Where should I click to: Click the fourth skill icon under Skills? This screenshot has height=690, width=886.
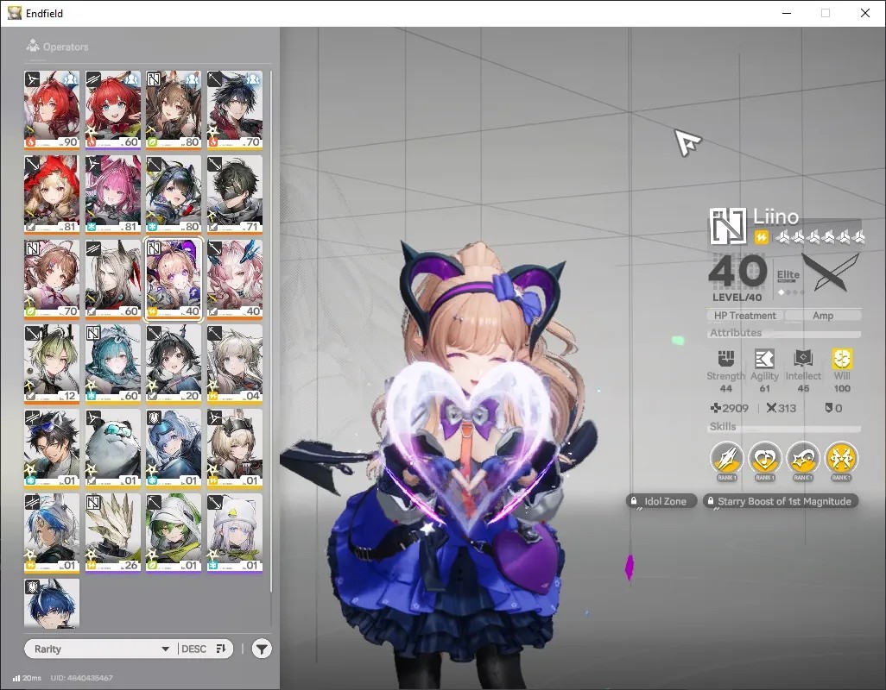(x=841, y=458)
